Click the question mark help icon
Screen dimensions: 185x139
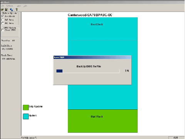[17, 10]
